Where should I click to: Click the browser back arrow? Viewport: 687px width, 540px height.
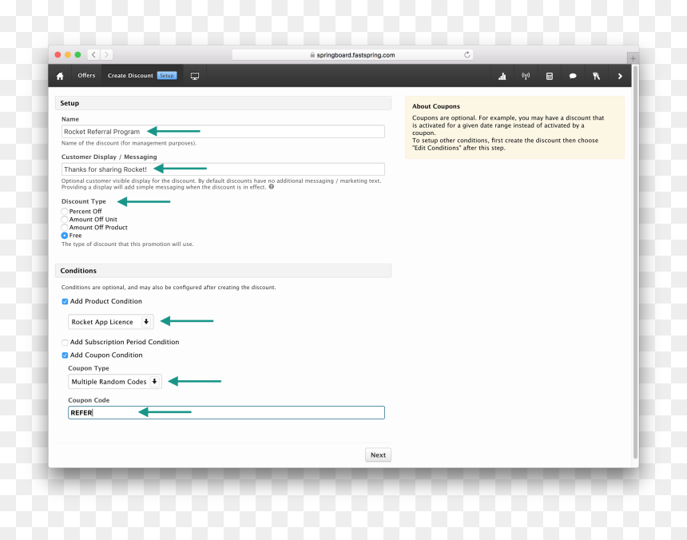click(x=93, y=55)
